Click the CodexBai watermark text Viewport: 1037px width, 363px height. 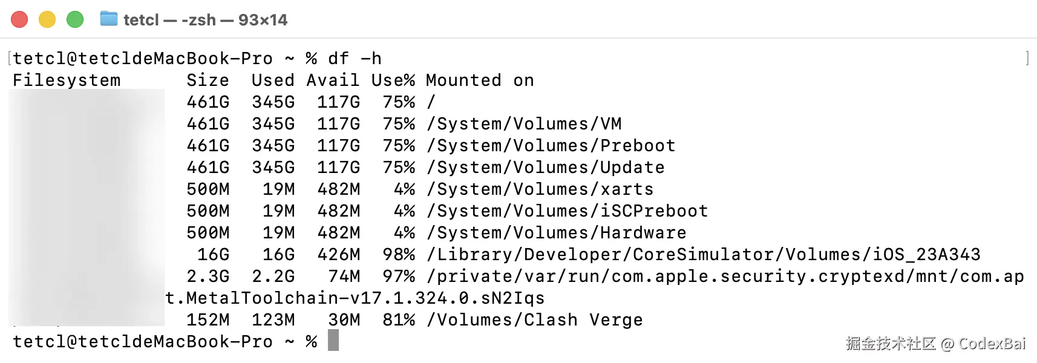pos(992,344)
